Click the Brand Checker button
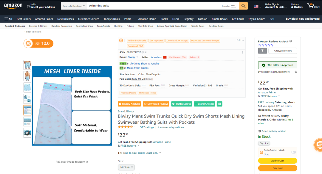Screen dimensions: 322x174 point(205,104)
